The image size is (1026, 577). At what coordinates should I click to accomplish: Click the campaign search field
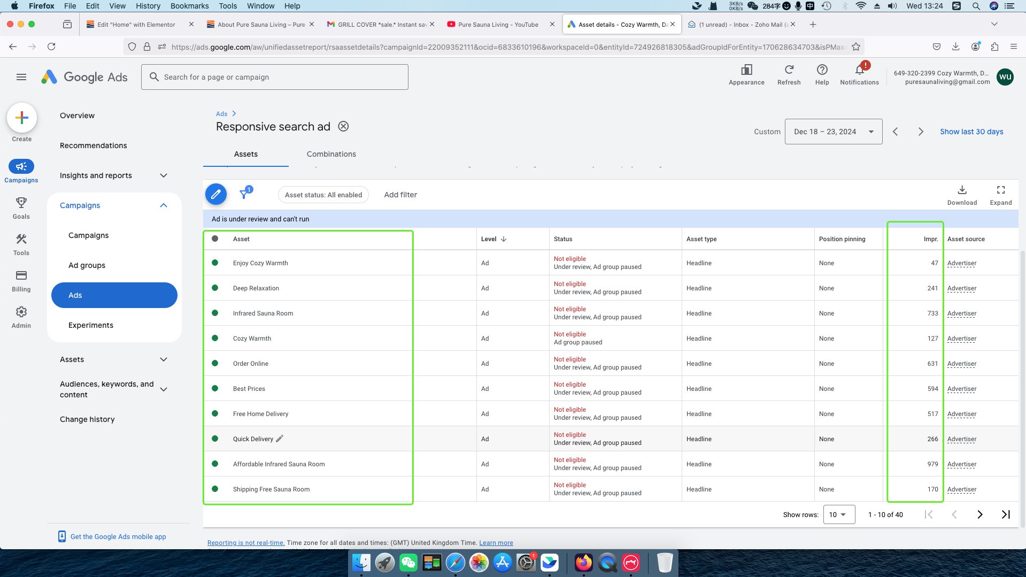275,77
